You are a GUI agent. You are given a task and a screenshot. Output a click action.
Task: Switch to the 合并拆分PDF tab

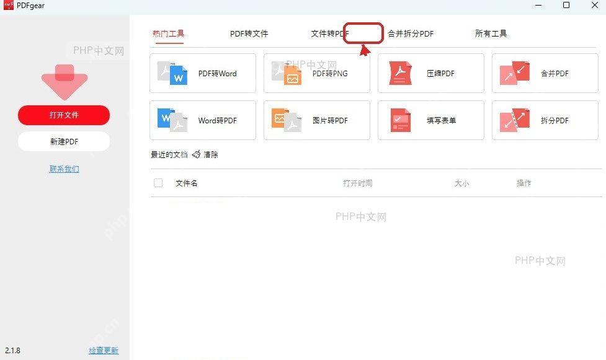point(411,33)
